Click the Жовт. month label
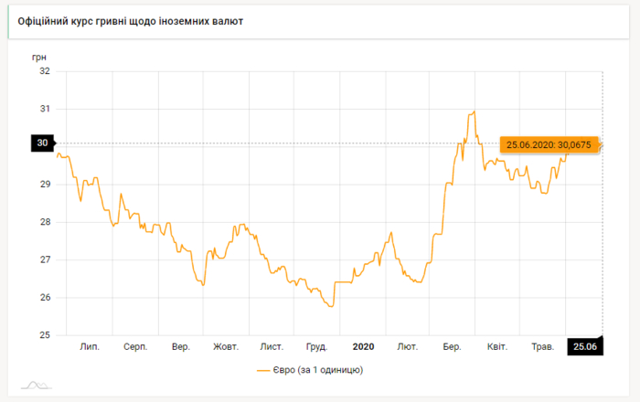This screenshot has height=402, width=640. [226, 346]
